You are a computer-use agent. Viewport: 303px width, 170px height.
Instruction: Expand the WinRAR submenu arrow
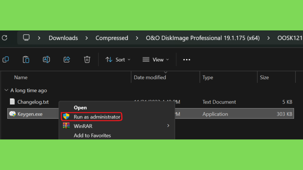coord(168,126)
